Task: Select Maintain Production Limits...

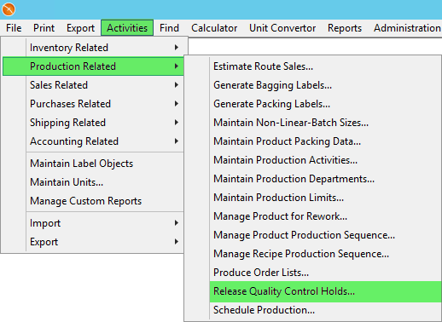Action: tap(313, 198)
